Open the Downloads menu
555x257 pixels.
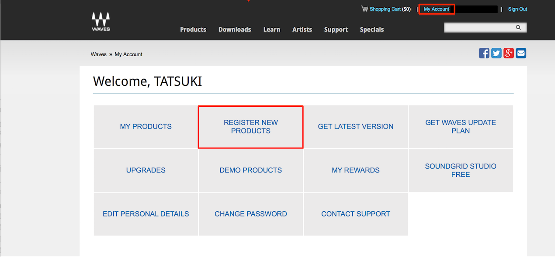235,30
